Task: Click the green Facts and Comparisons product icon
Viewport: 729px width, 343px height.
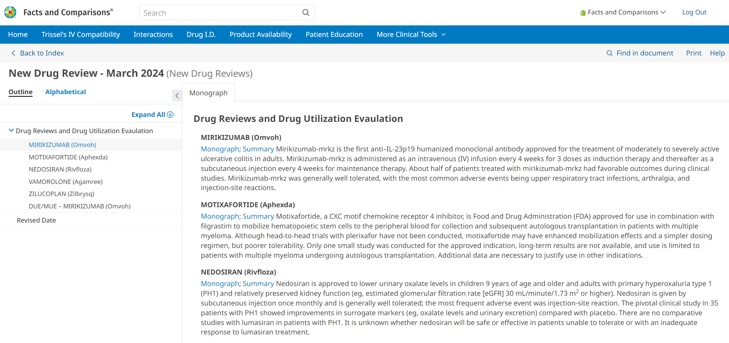Action: coord(582,13)
